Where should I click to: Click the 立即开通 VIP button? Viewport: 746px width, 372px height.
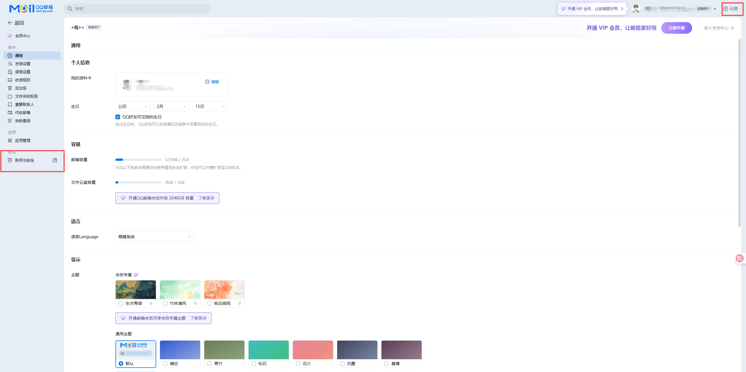click(x=676, y=28)
